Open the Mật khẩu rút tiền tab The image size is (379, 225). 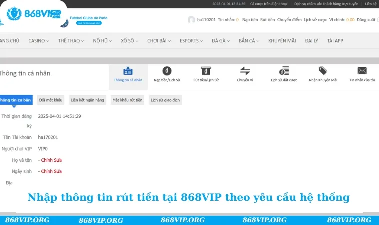tap(128, 100)
